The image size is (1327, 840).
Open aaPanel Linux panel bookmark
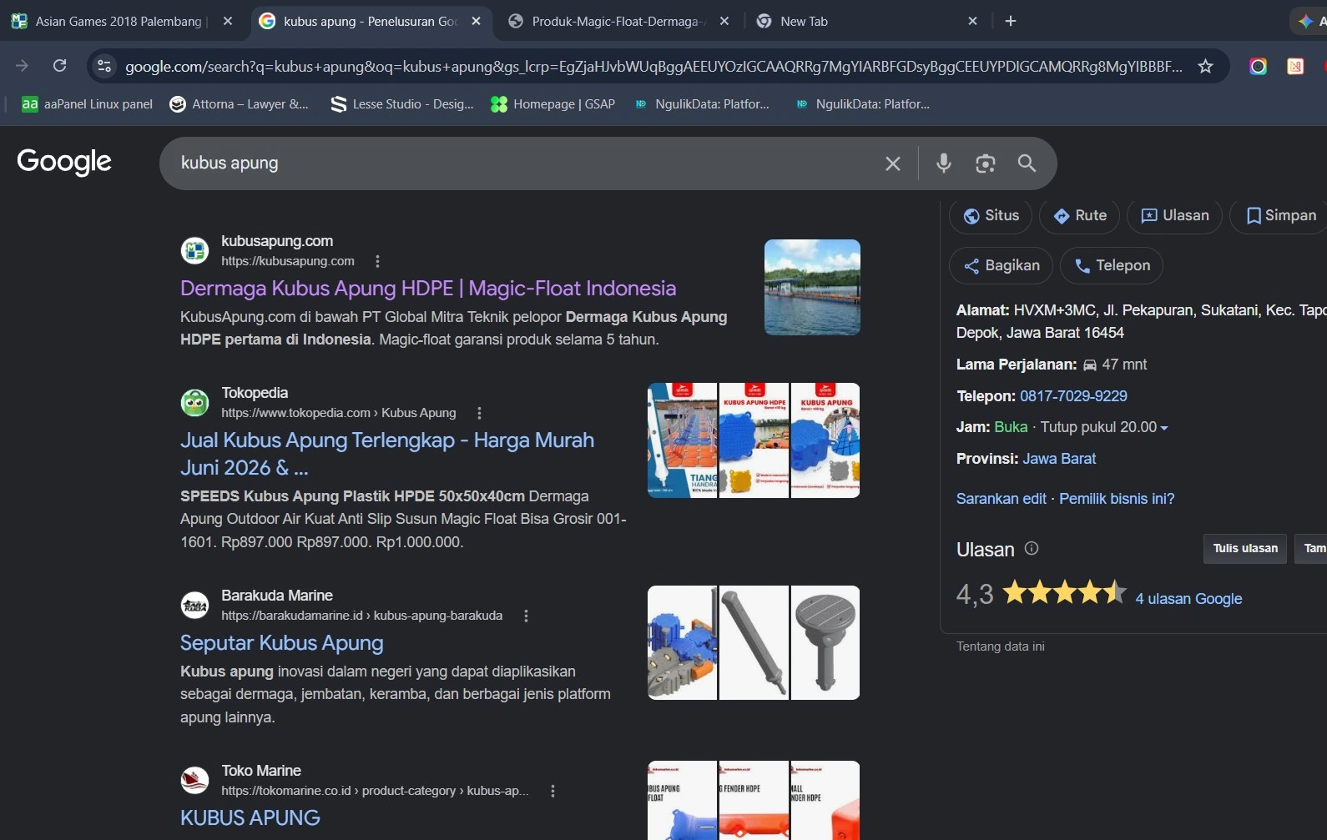point(88,104)
